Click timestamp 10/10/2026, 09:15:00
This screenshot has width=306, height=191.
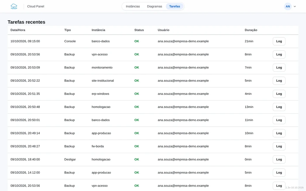tap(25, 41)
